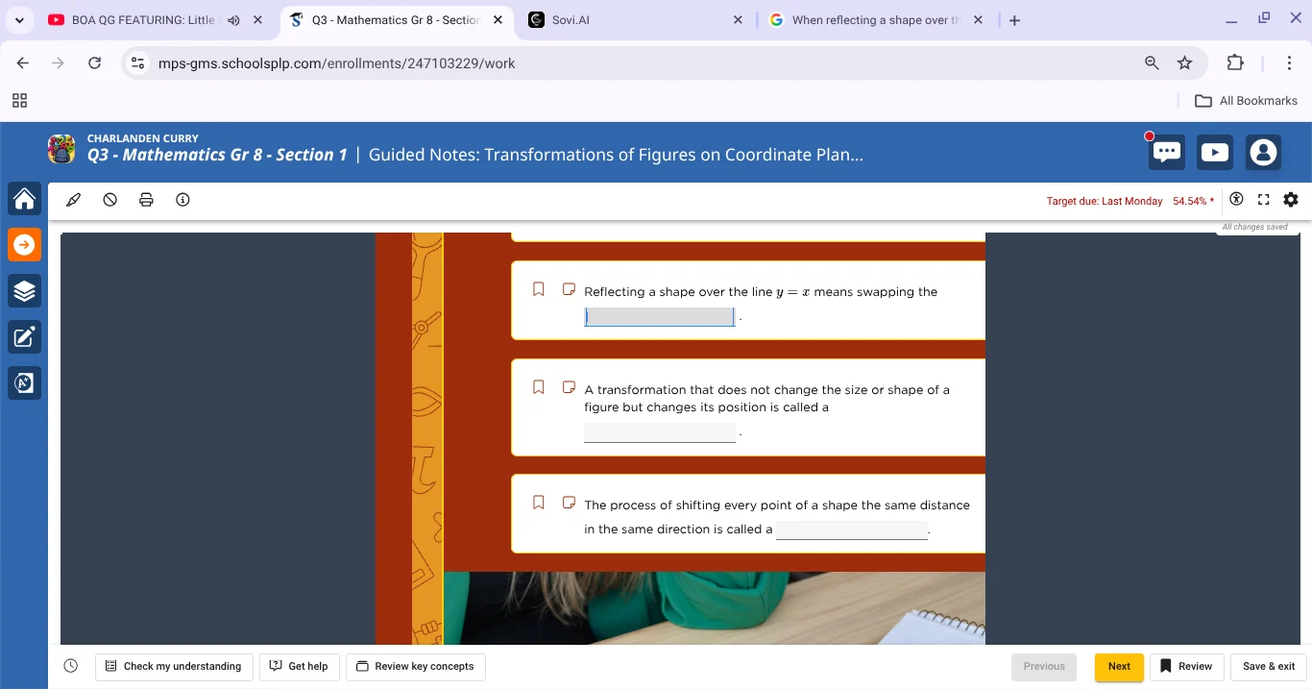
Task: Select the pencil highlighter tool in the toolbar
Action: coord(74,200)
